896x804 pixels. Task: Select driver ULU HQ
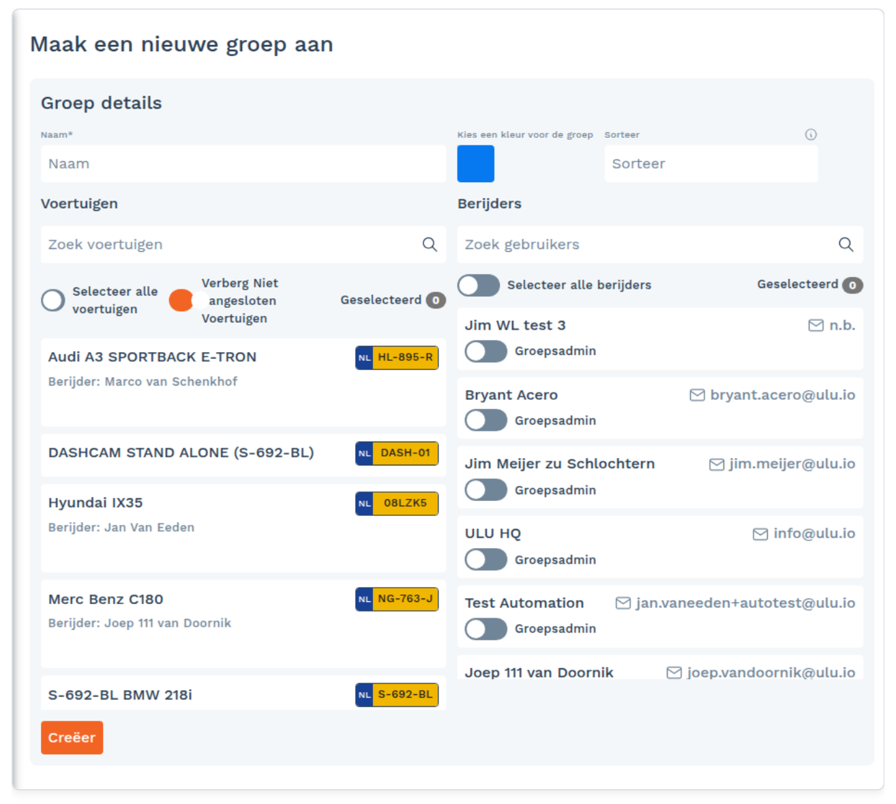(x=660, y=547)
